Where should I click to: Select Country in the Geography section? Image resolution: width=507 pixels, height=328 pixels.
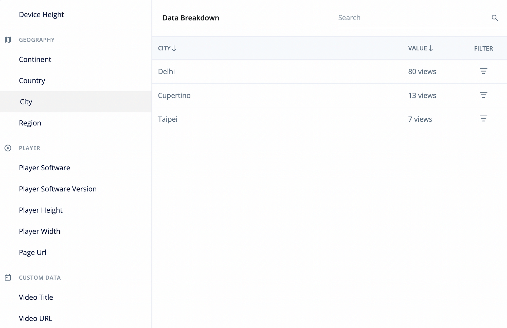(x=32, y=81)
